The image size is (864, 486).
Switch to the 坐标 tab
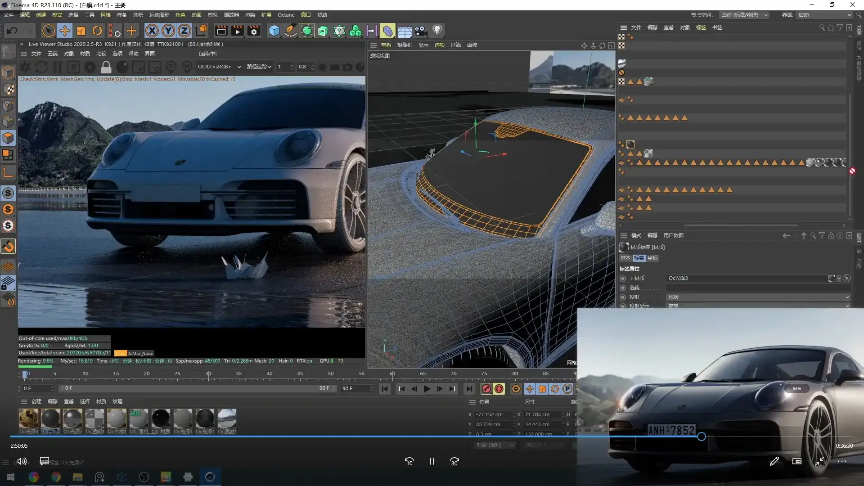pos(652,258)
